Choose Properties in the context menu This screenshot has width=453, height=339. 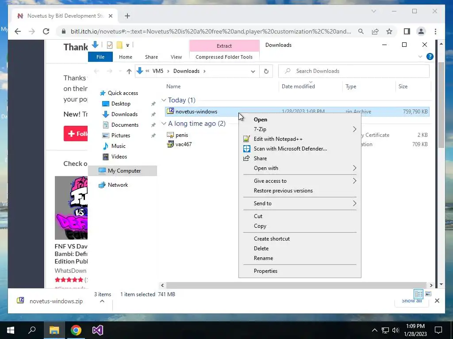click(300, 271)
